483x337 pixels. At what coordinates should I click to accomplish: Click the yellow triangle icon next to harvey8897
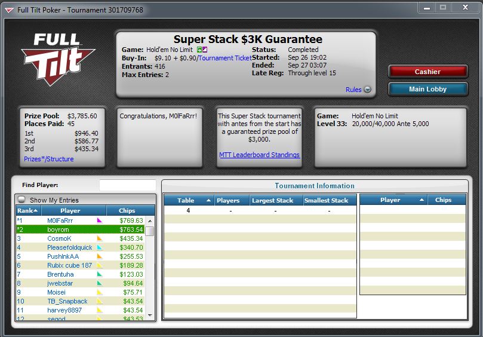tap(100, 310)
